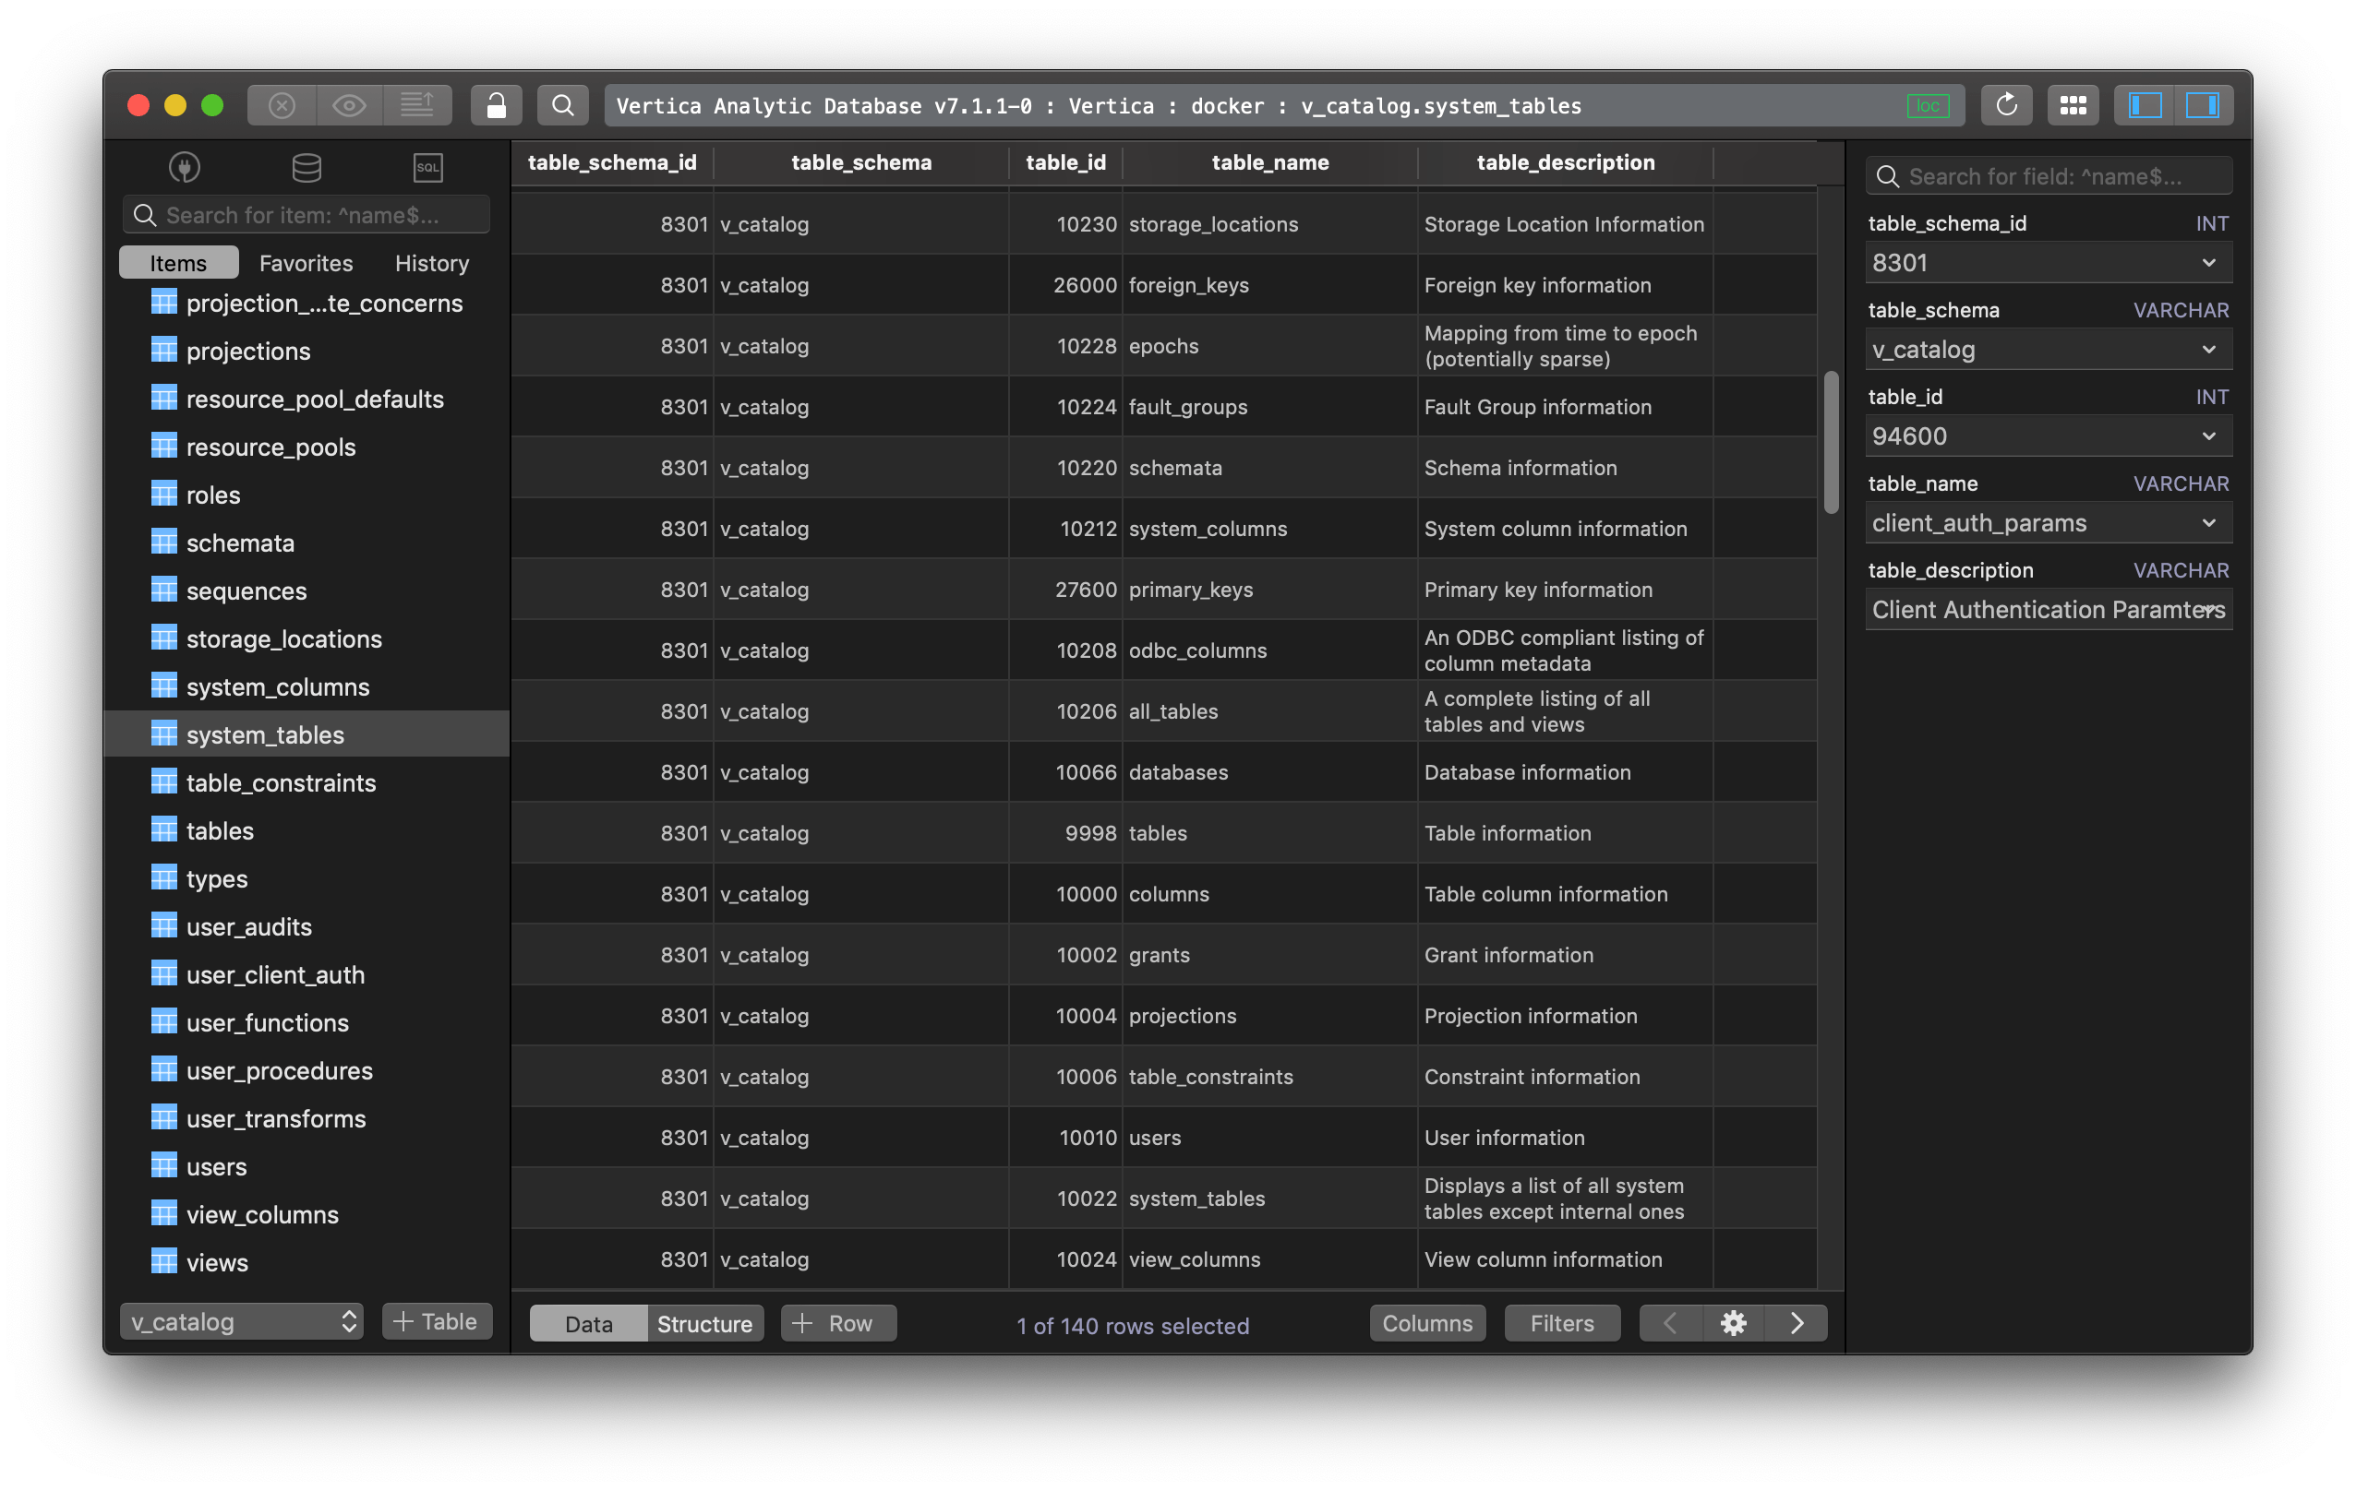Open the Filters button in bottom bar
Image resolution: width=2356 pixels, height=1491 pixels.
[1560, 1322]
